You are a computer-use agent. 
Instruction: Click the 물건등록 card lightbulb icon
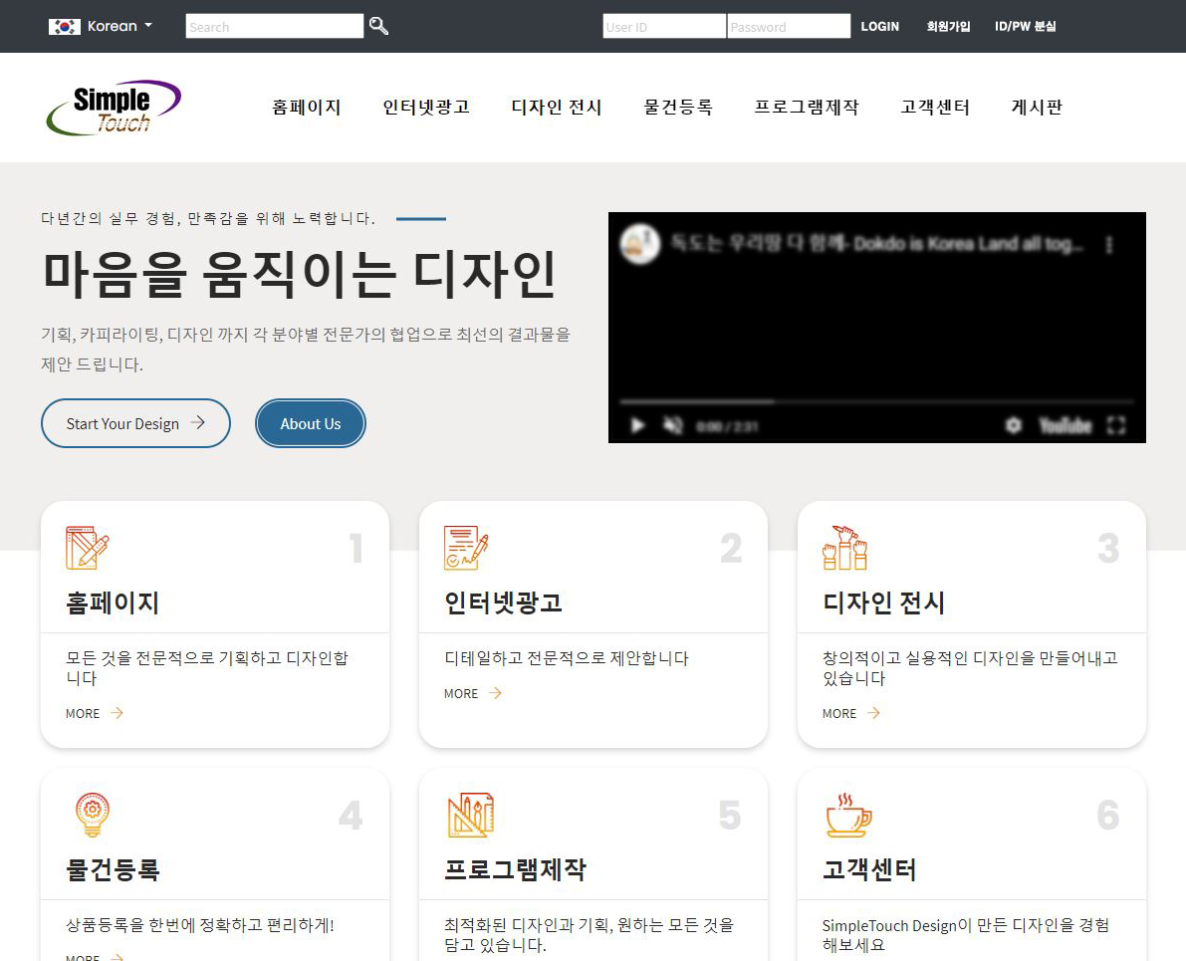click(92, 815)
